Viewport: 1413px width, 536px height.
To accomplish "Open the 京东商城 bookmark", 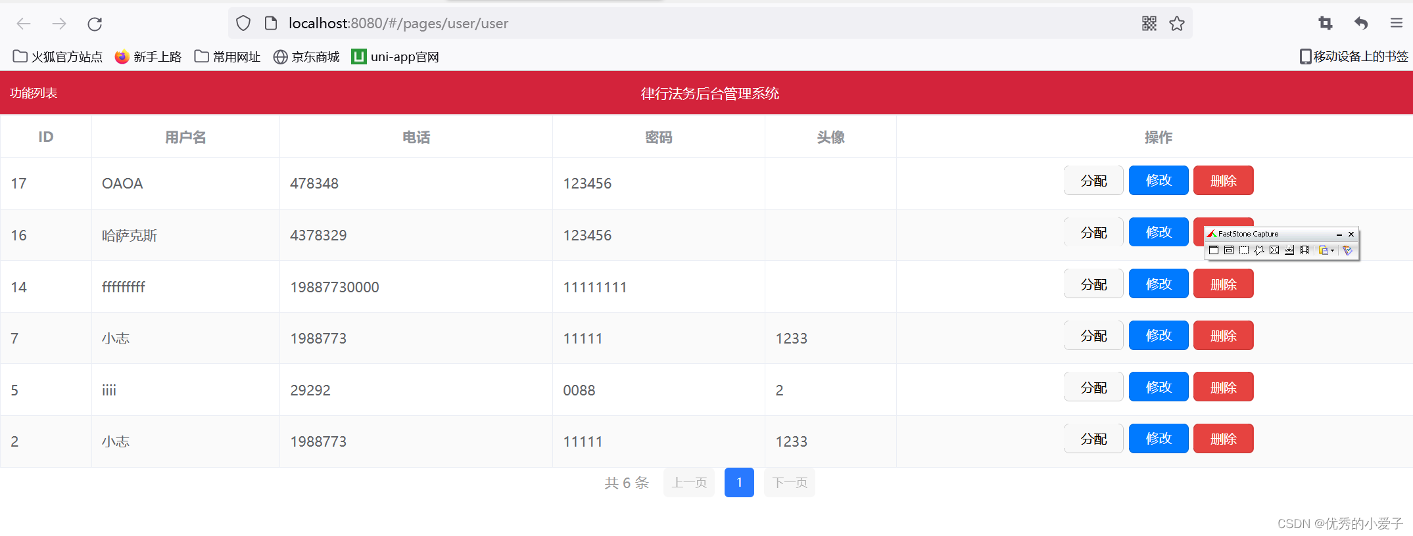I will click(306, 57).
